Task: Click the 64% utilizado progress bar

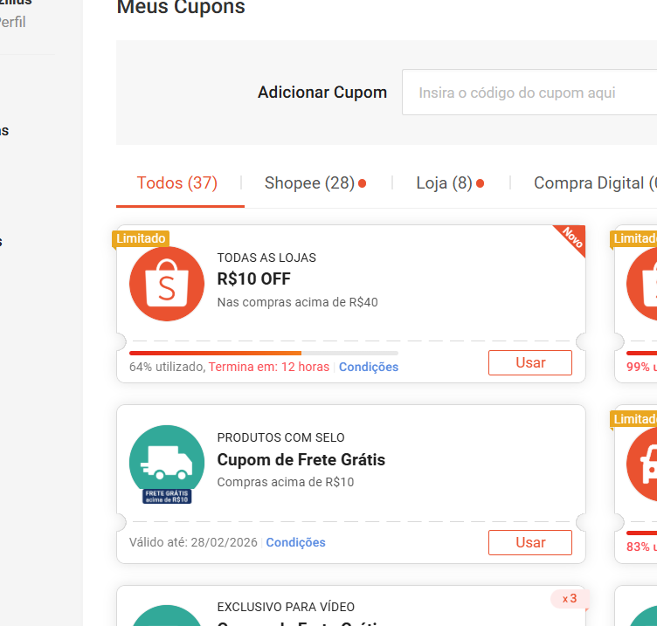Action: 264,353
